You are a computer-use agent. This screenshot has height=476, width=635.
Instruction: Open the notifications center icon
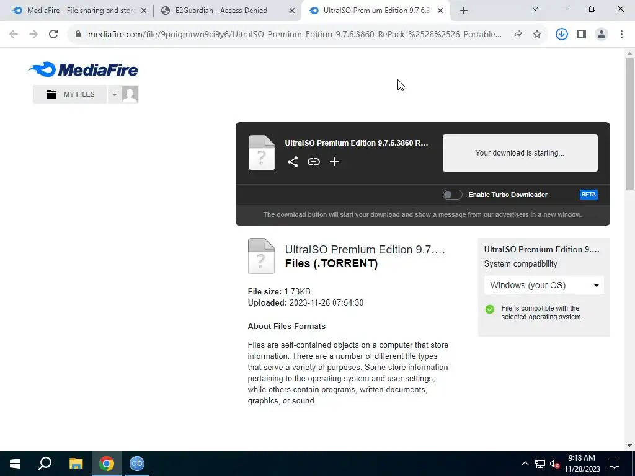tap(615, 464)
